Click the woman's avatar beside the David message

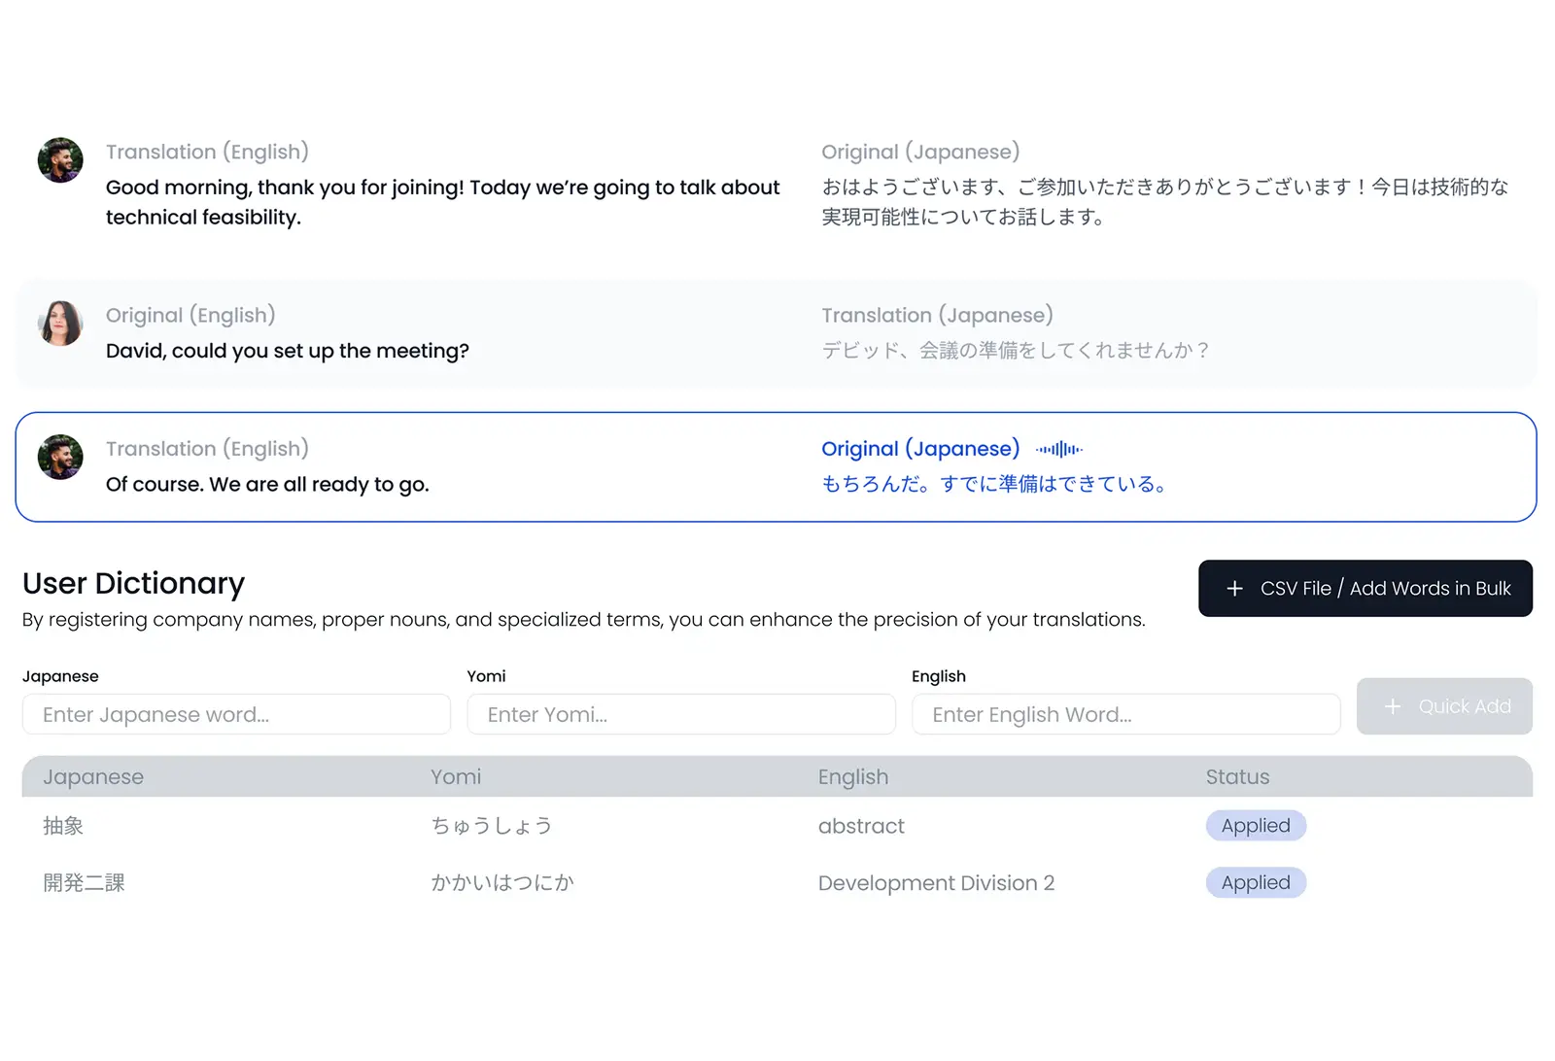pos(60,324)
